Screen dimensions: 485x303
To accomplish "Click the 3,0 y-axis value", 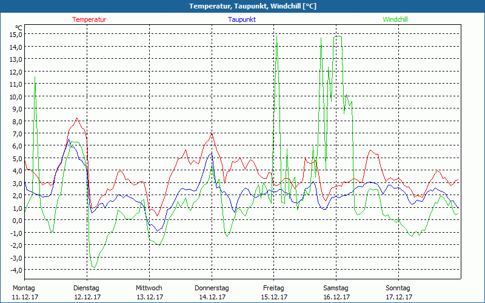I will pos(18,184).
